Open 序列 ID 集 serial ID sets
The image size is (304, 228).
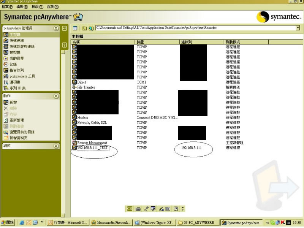coord(17,88)
